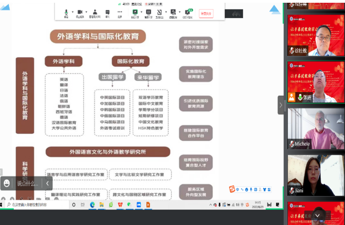345x225 pixels.
Task: Open the green e browser on taskbar
Action: (x=111, y=205)
